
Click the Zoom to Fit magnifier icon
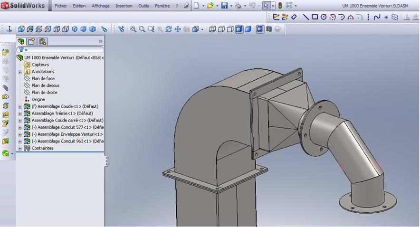133,29
